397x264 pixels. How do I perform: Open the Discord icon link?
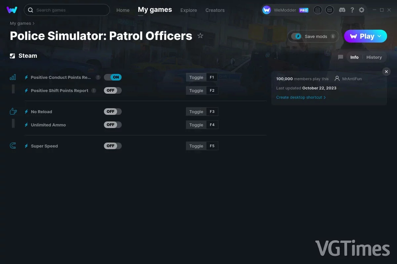point(342,10)
